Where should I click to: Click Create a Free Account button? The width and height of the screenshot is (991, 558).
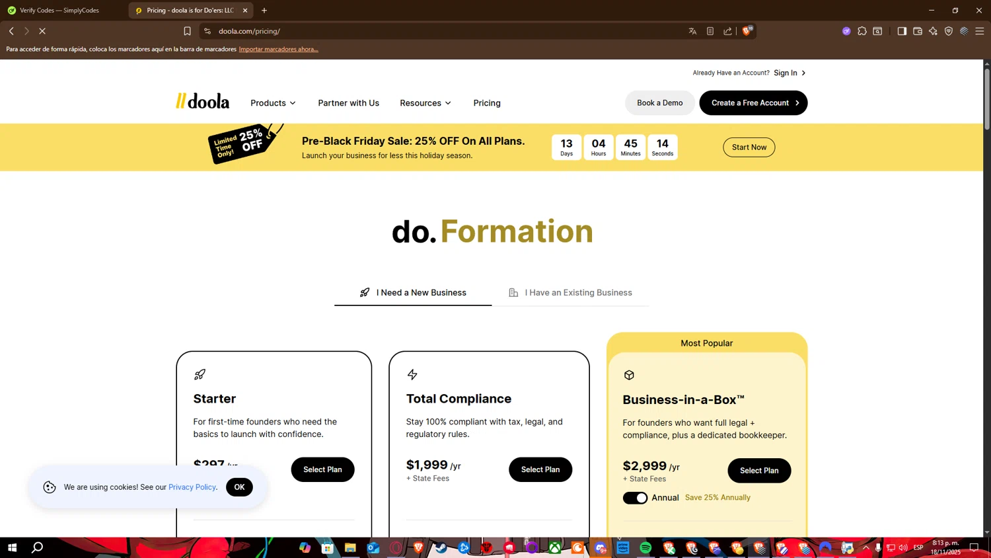tap(753, 103)
